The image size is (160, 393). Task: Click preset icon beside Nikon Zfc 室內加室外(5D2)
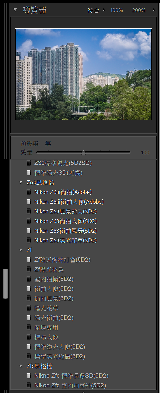(29, 385)
